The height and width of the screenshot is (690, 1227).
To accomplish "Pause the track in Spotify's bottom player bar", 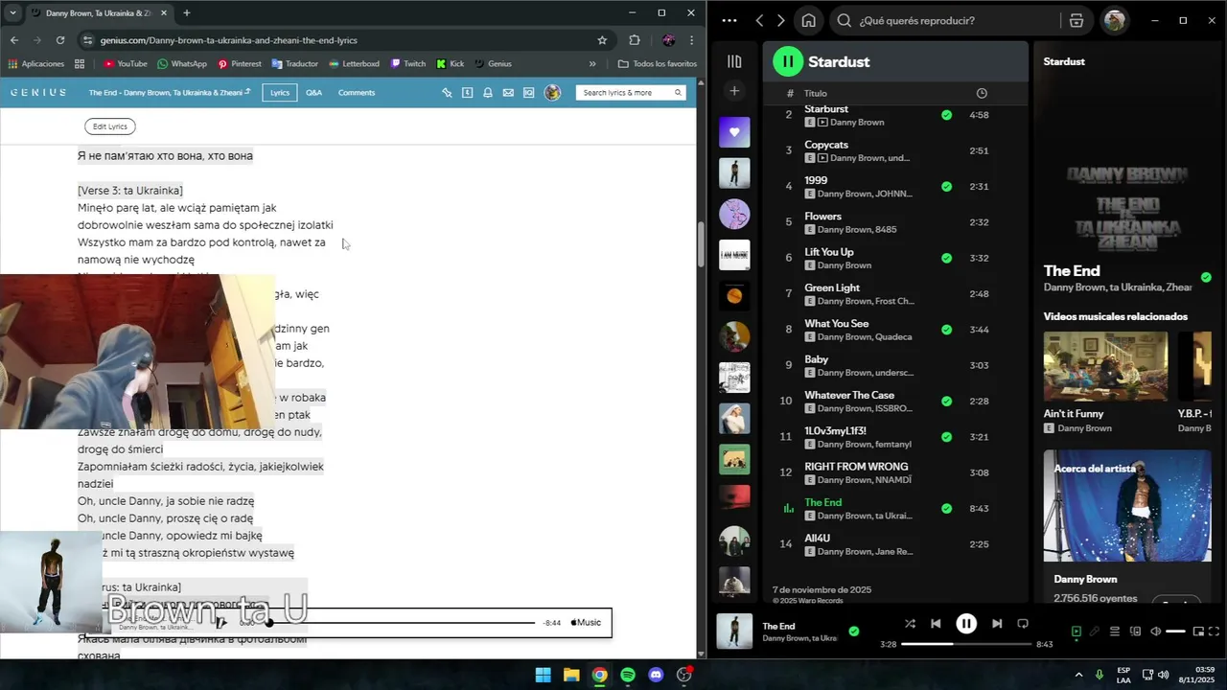I will (966, 624).
